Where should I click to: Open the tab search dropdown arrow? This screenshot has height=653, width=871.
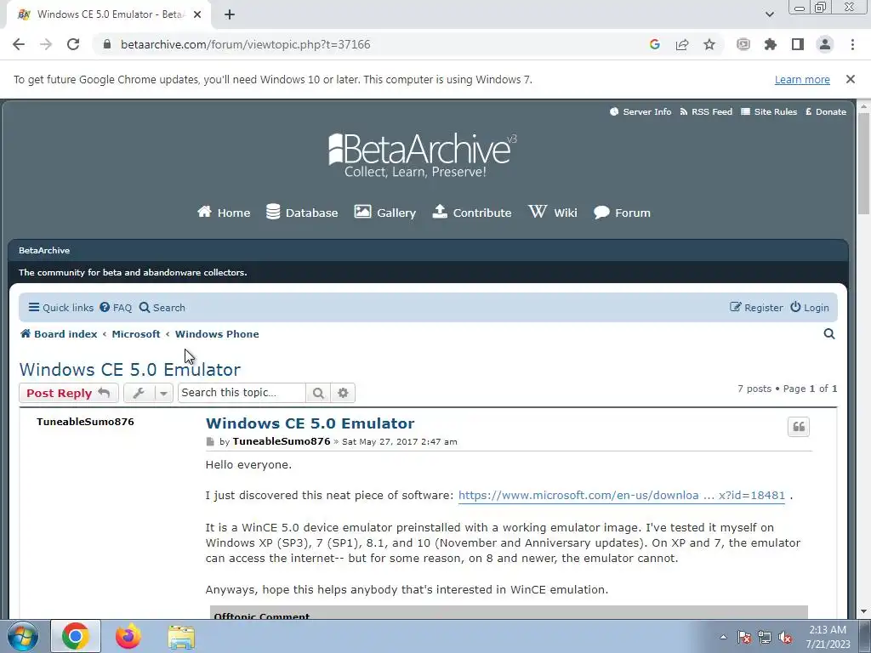[x=769, y=14]
